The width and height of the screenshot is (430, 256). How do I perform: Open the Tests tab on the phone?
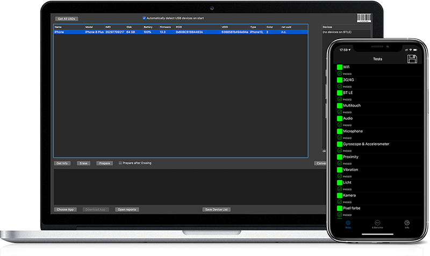[348, 224]
